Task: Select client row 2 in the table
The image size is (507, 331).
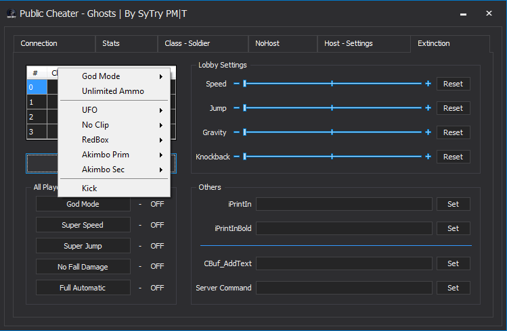Action: [37, 117]
